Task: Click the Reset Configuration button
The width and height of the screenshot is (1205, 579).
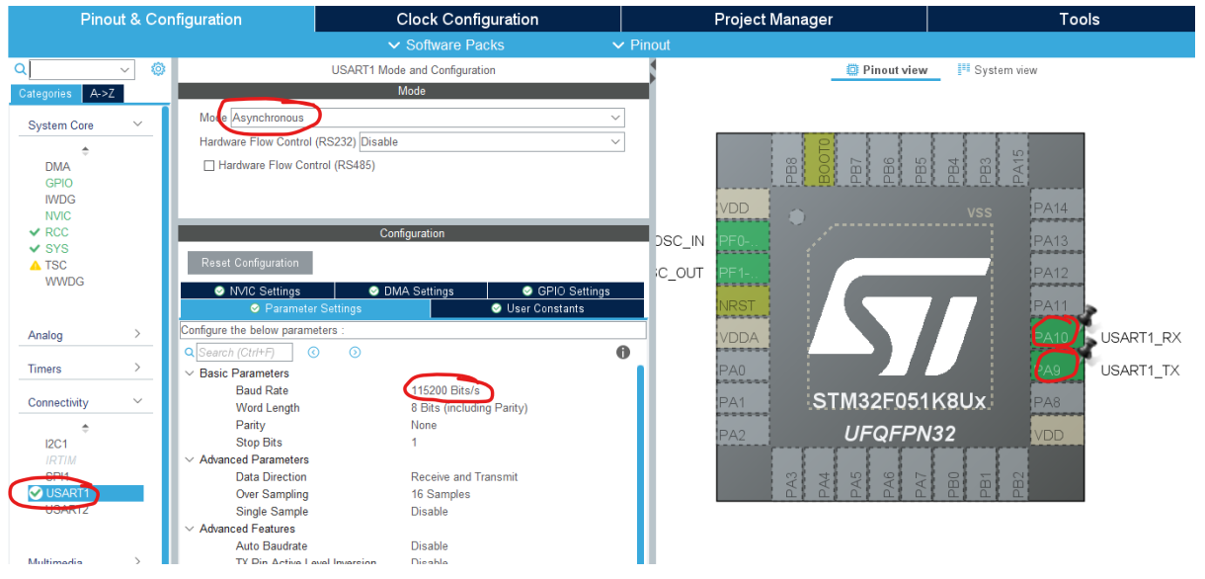Action: pyautogui.click(x=250, y=263)
